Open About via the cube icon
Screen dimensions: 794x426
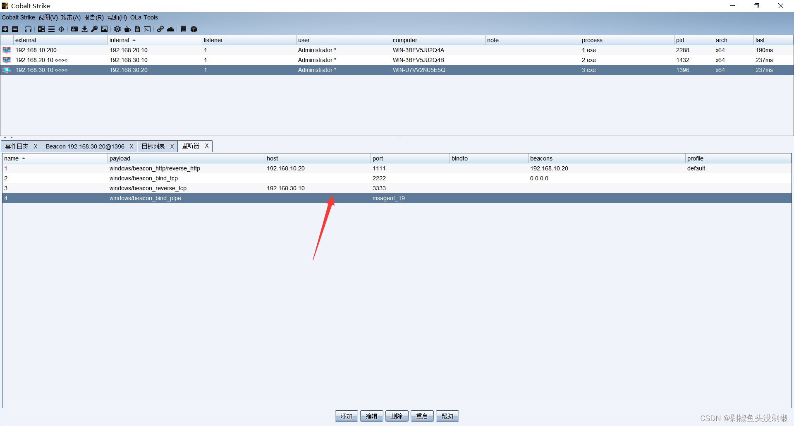[194, 29]
